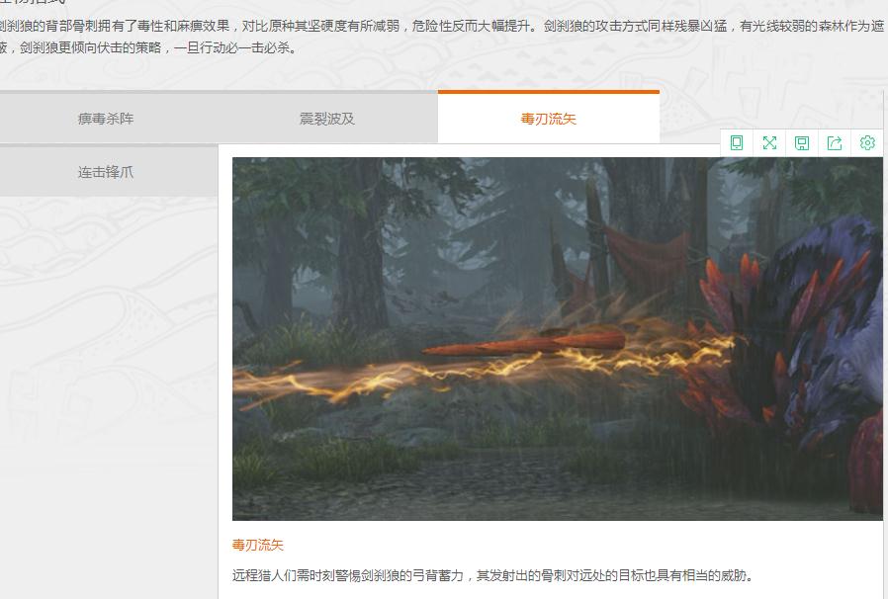
Task: Share via the export arrow icon
Action: [x=835, y=142]
